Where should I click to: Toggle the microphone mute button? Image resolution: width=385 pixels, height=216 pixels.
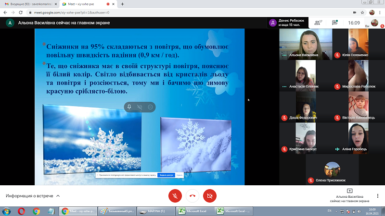pos(175,196)
